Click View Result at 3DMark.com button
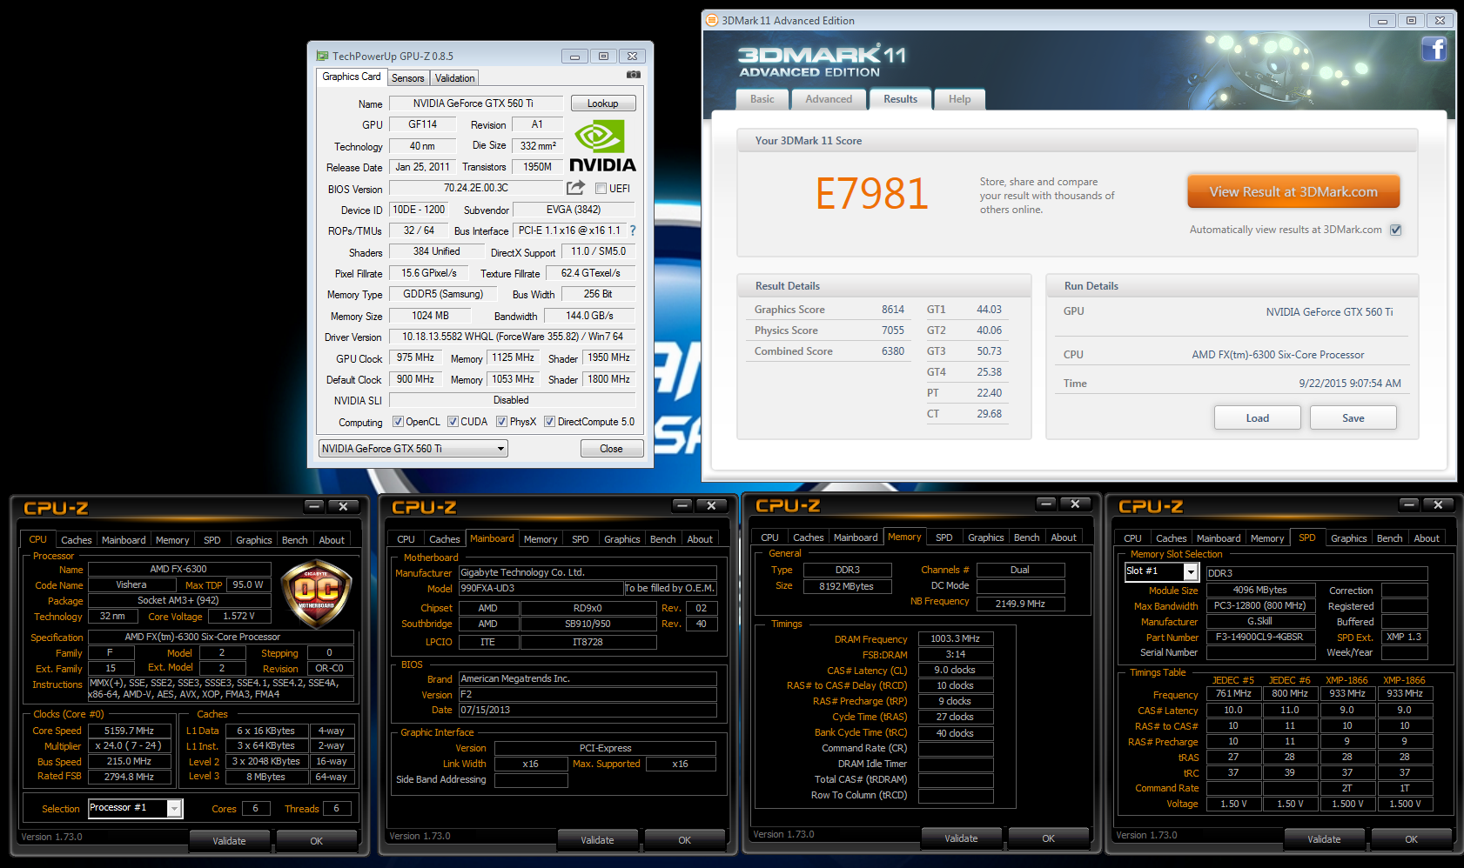 [x=1293, y=191]
